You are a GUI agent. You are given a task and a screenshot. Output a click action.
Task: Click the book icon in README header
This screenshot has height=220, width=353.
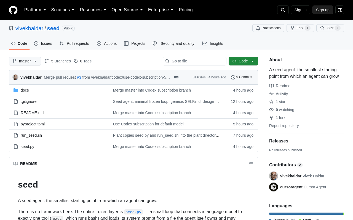[16, 164]
